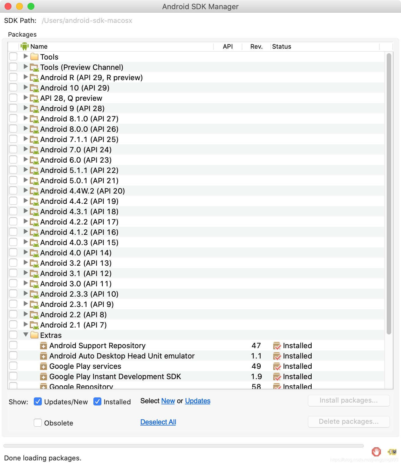Screen dimensions: 401x465
Task: Click the Installed status icon for Android Auto emulator
Action: (277, 356)
